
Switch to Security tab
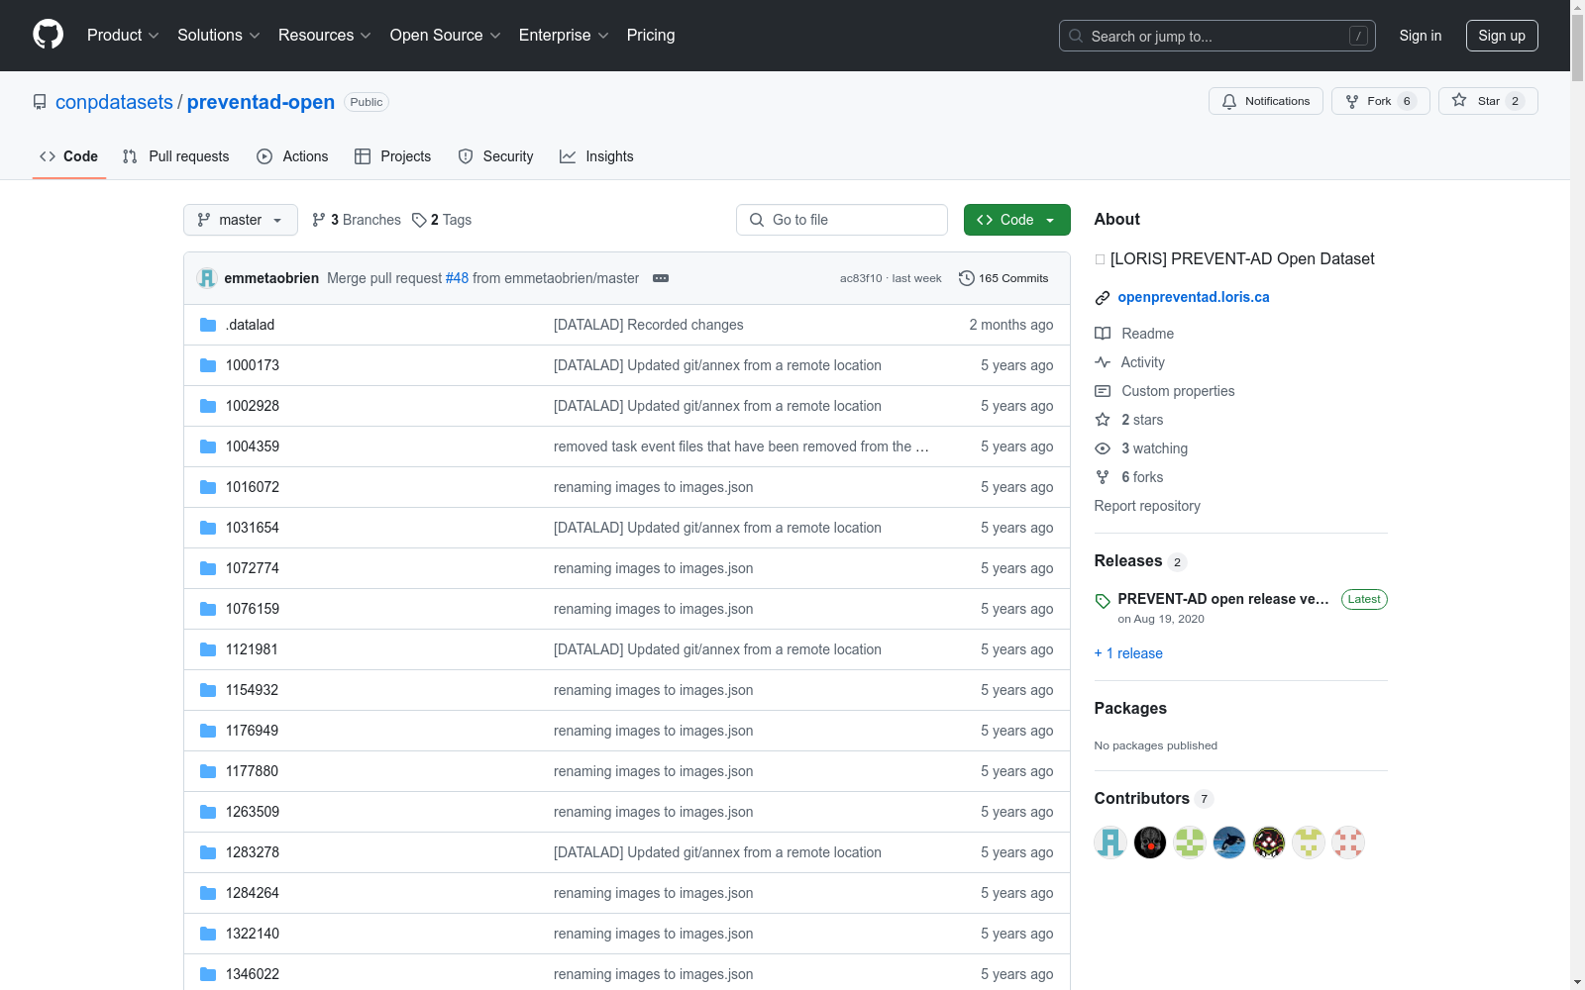point(495,156)
